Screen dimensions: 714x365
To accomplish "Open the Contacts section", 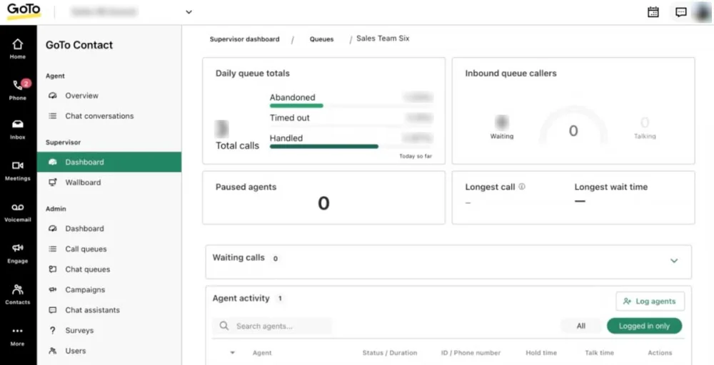I will (18, 294).
